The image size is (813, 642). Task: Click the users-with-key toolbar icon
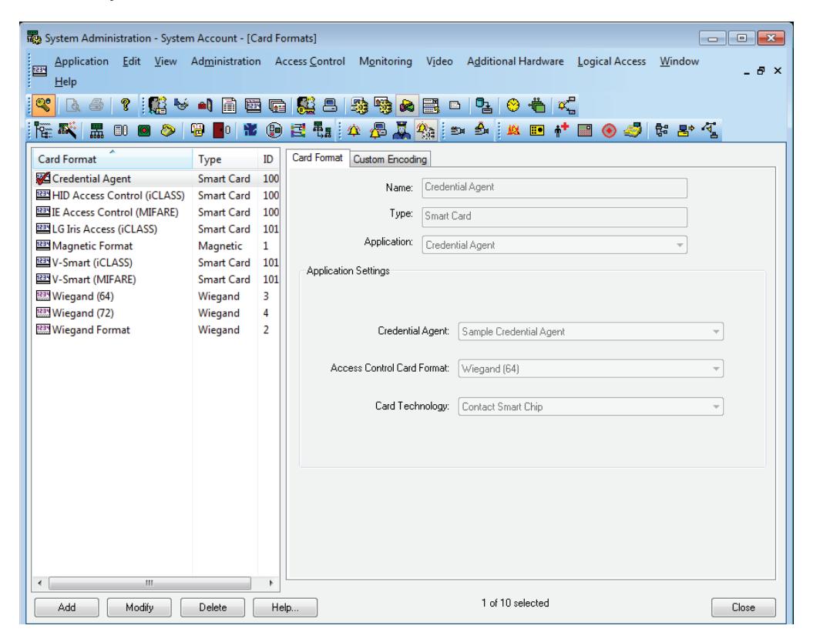click(x=306, y=105)
